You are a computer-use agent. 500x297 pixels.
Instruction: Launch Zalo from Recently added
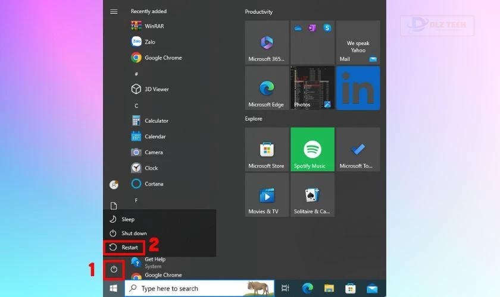(149, 42)
